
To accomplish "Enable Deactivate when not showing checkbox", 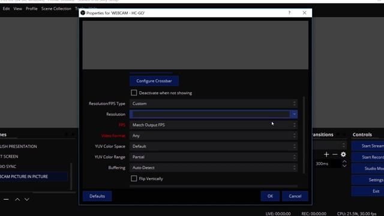I will (134, 93).
